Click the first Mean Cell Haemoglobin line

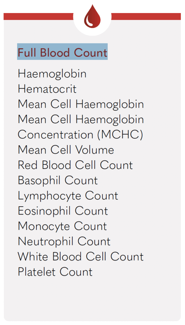point(81,104)
